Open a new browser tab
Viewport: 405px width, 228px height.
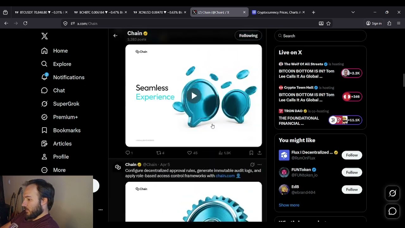pos(314,12)
